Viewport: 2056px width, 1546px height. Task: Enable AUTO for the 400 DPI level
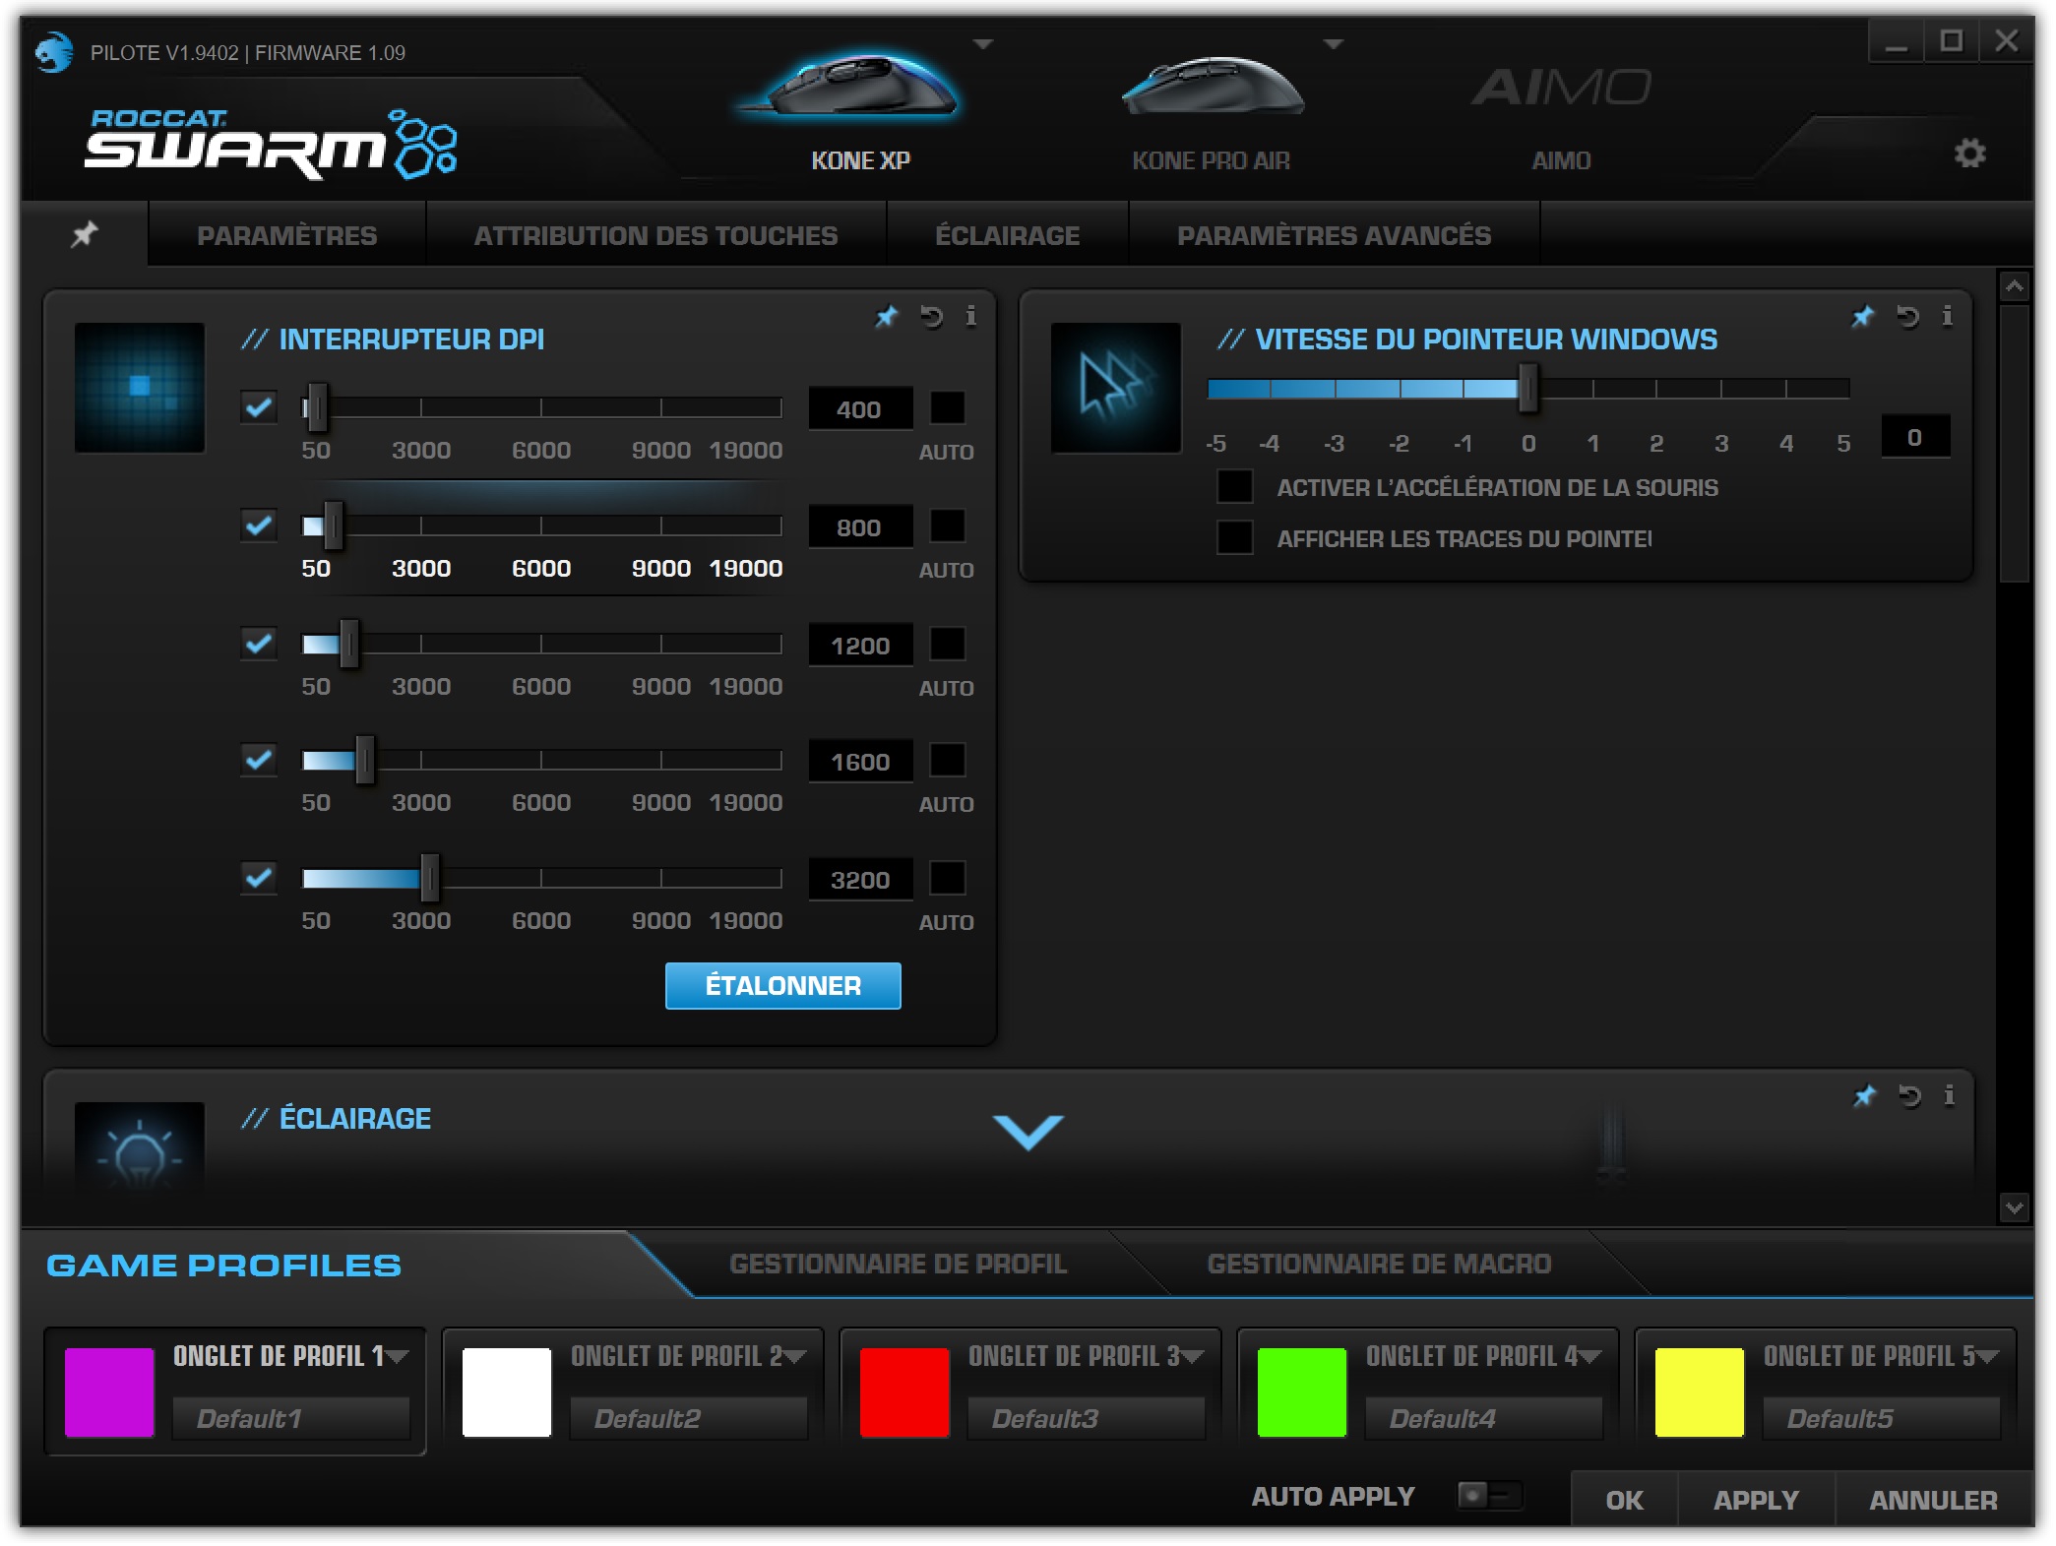click(948, 407)
